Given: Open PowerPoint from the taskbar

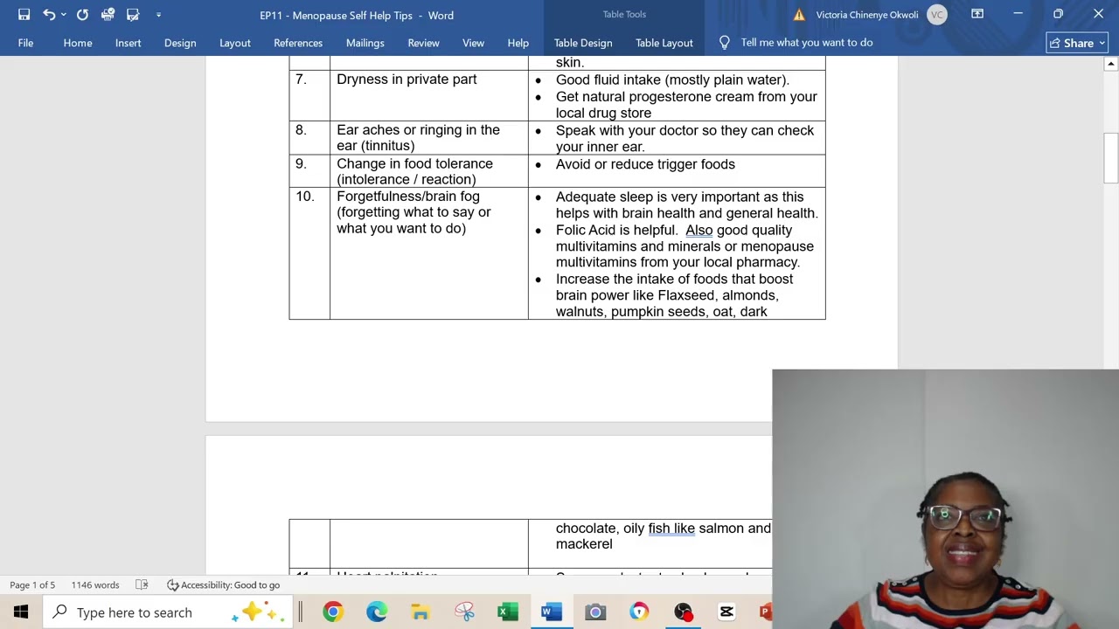Looking at the screenshot, I should [x=765, y=612].
